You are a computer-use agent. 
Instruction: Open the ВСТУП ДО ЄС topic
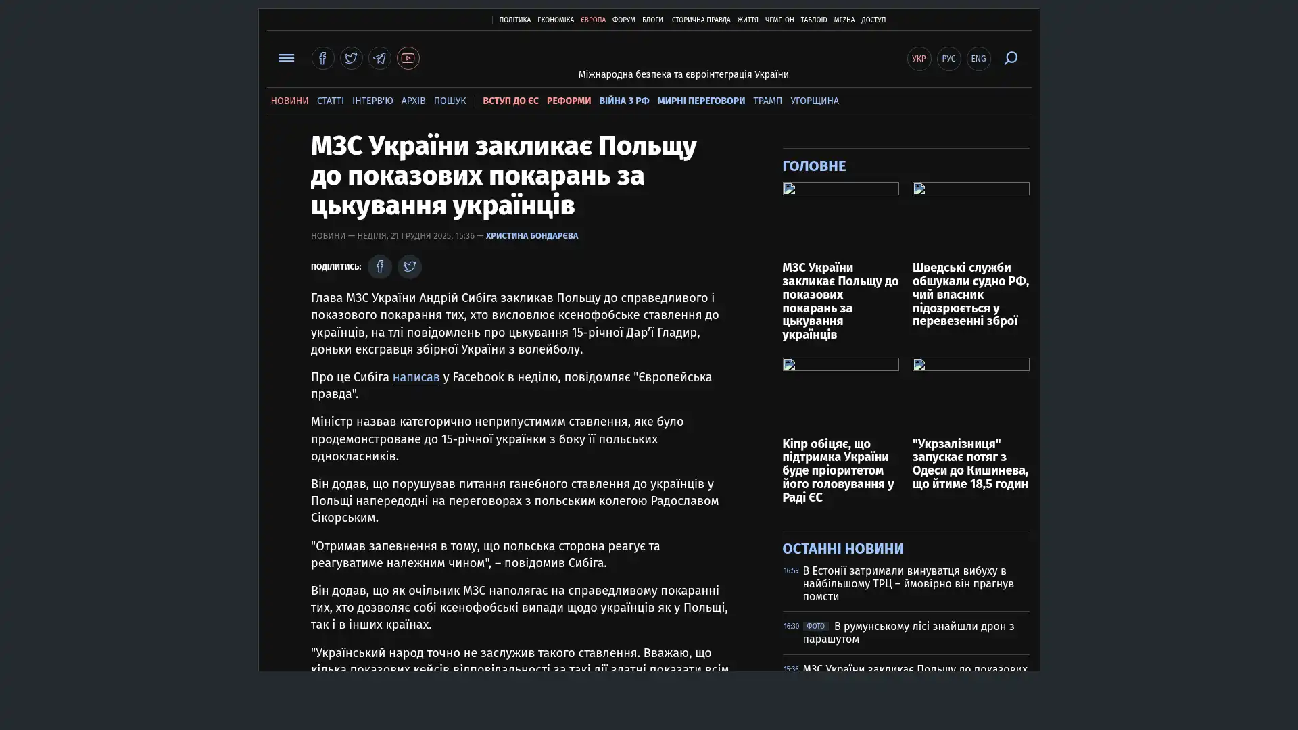(x=510, y=101)
